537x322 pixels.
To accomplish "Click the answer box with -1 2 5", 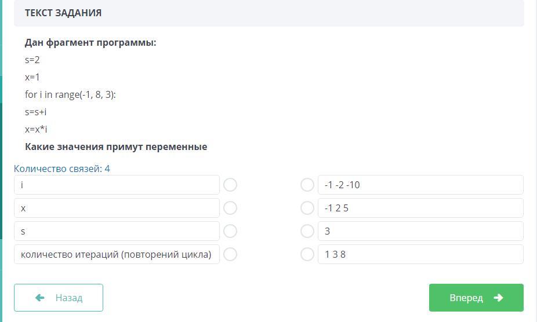I will [420, 208].
